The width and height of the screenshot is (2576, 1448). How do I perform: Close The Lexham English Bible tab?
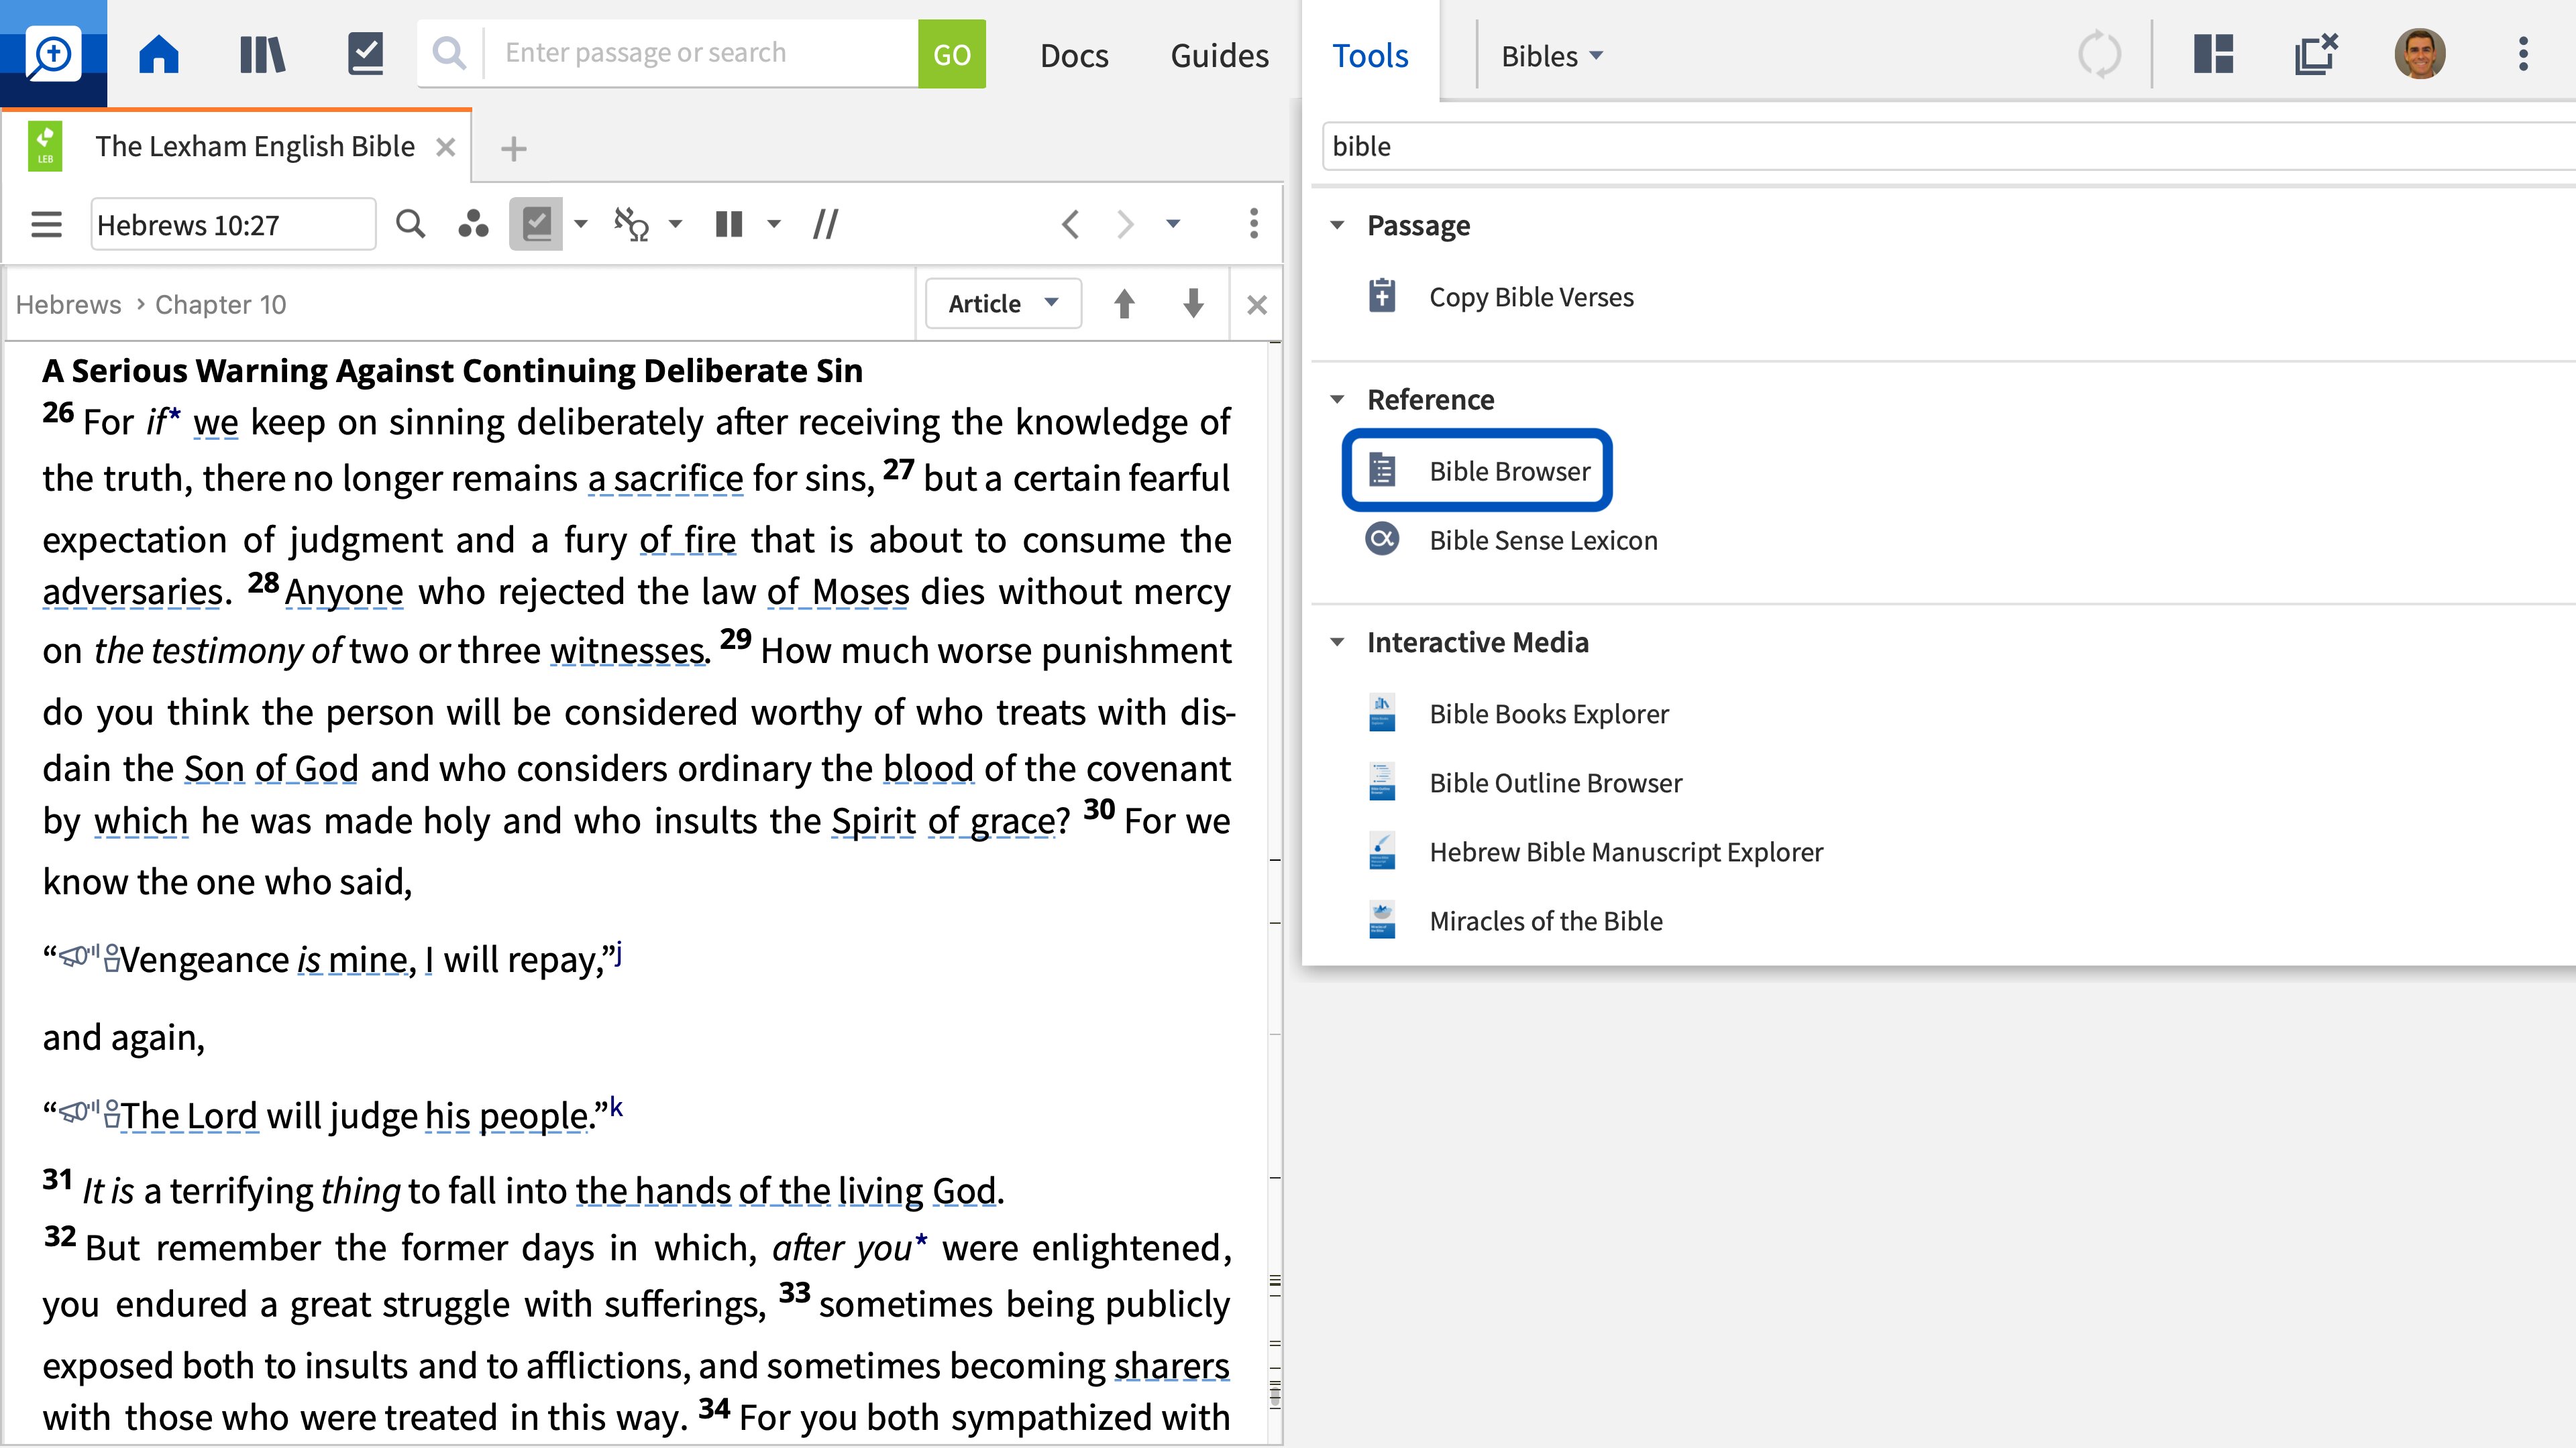[446, 148]
